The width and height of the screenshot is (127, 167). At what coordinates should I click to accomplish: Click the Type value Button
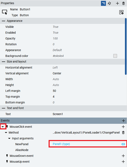pos(24,15)
